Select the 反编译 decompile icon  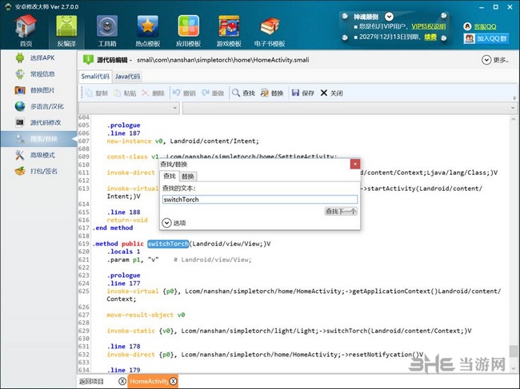[x=66, y=31]
